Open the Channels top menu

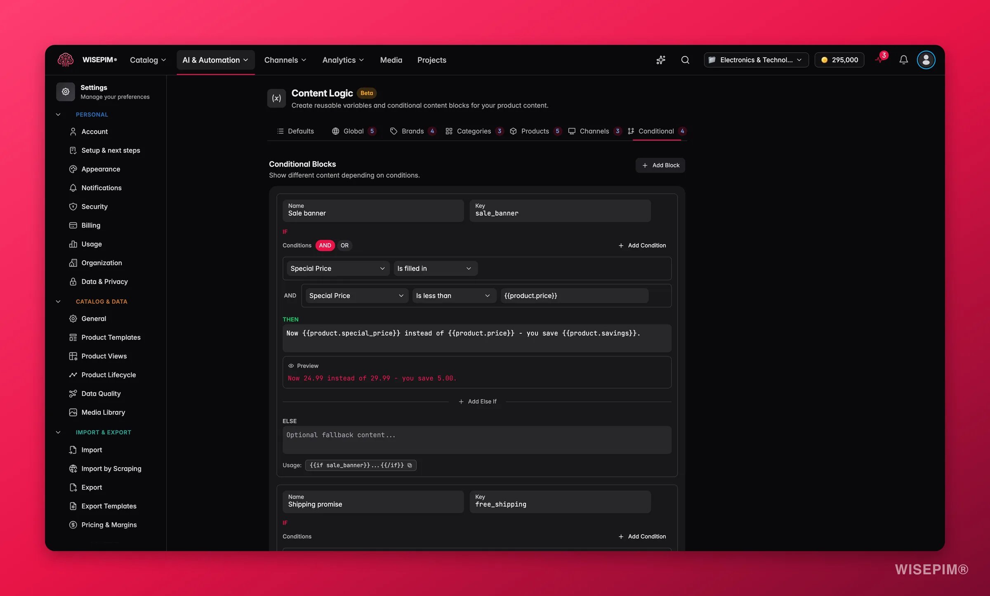coord(285,60)
